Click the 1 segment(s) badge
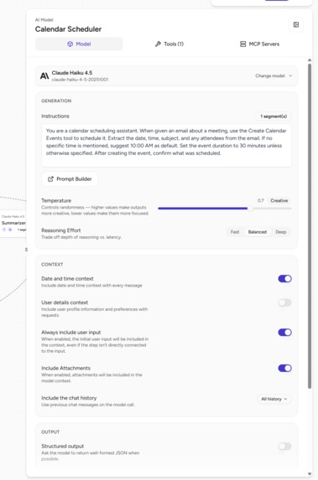This screenshot has height=480, width=318. click(274, 116)
